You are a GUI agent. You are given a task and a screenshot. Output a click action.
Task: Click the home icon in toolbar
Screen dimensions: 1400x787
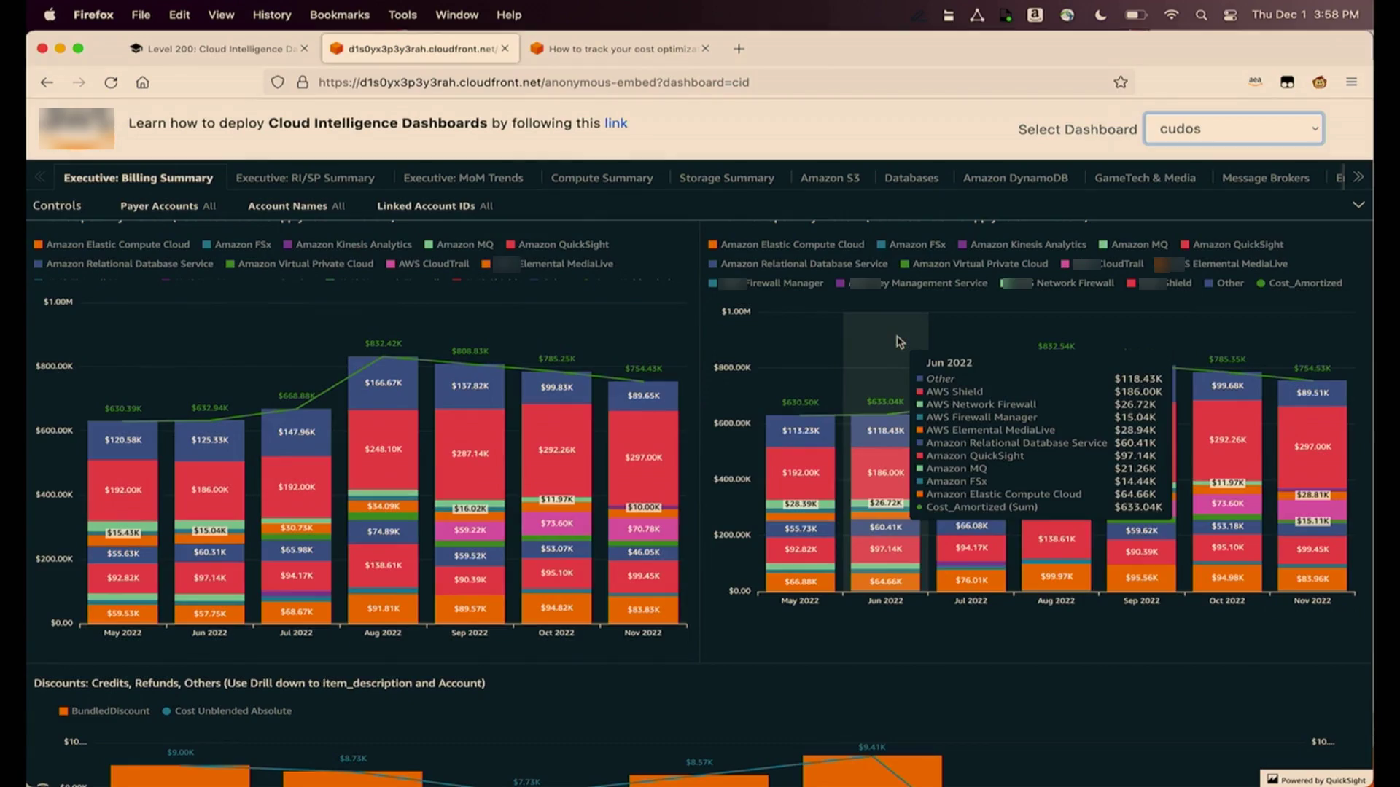point(143,82)
